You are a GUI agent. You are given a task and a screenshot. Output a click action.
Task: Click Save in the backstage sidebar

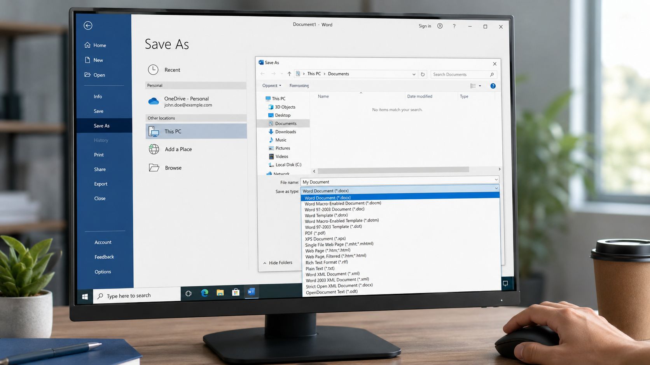coord(99,111)
